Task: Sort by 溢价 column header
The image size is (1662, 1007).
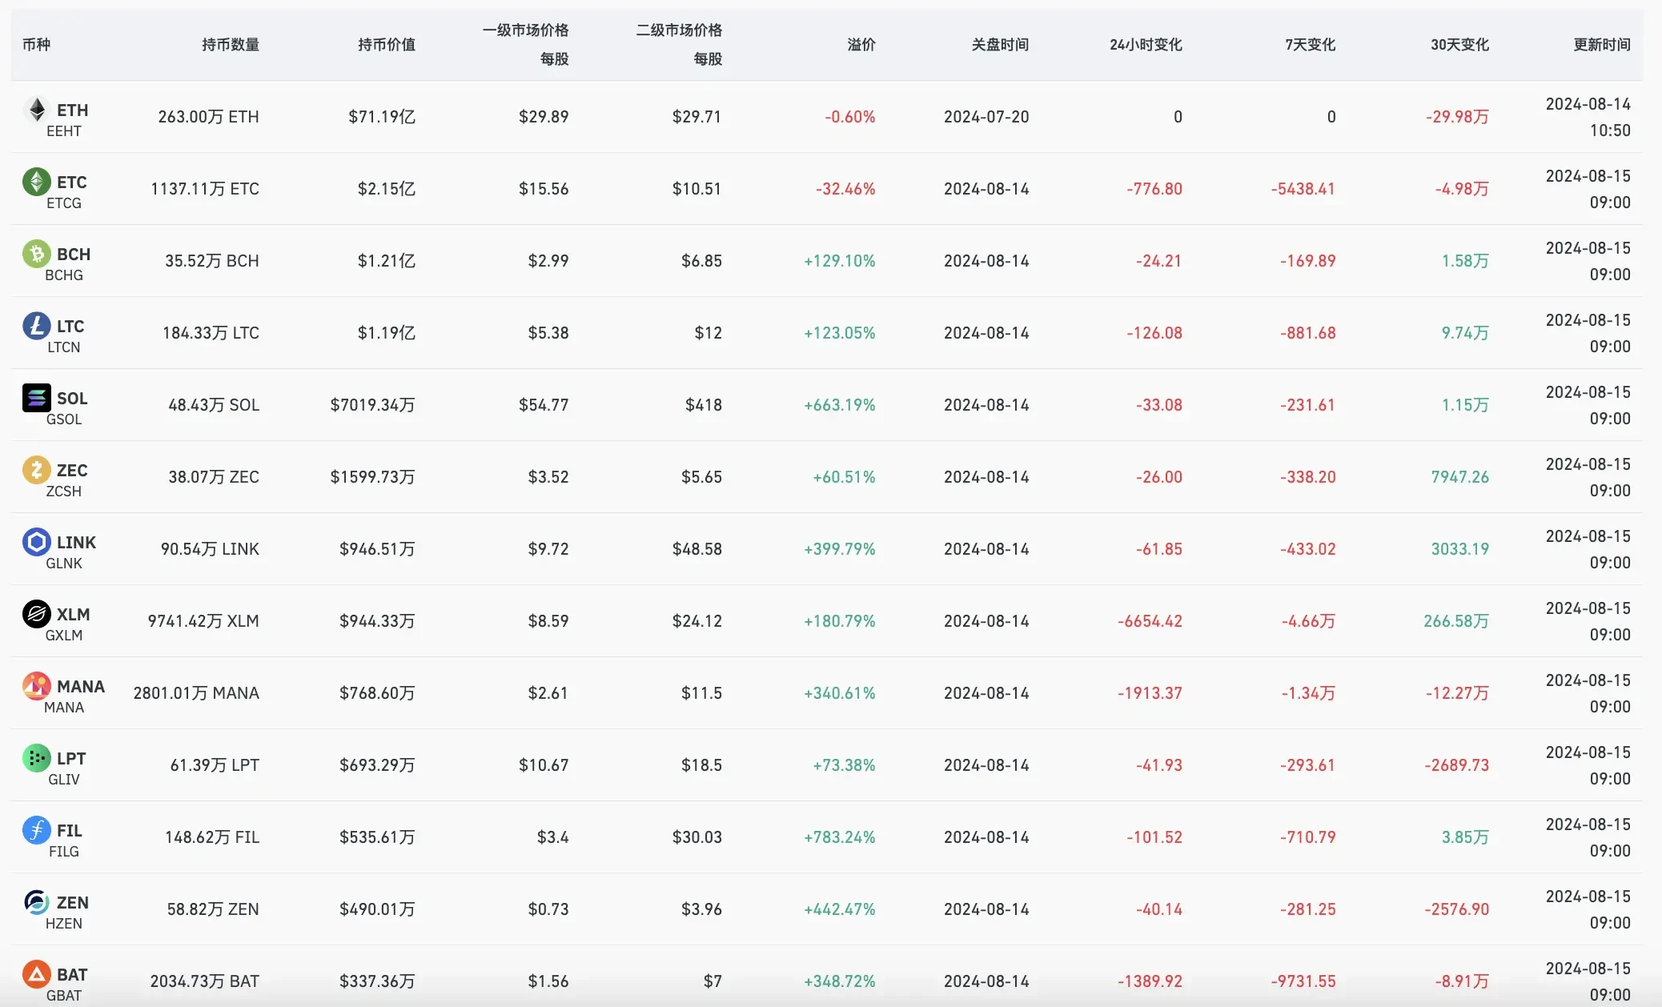Action: coord(861,45)
